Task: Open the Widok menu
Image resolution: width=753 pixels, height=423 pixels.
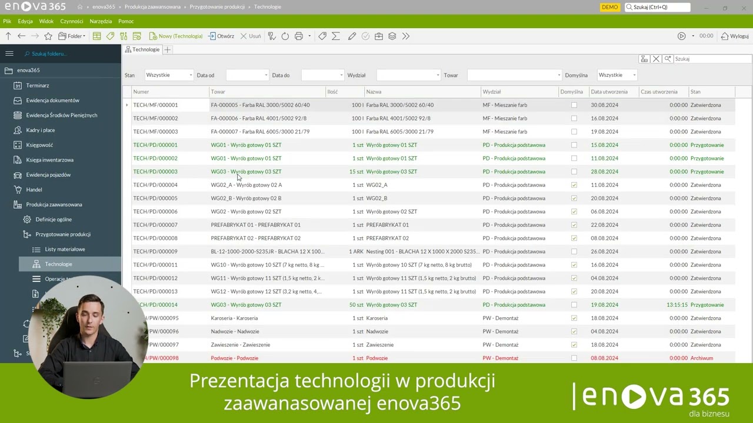Action: 46,21
